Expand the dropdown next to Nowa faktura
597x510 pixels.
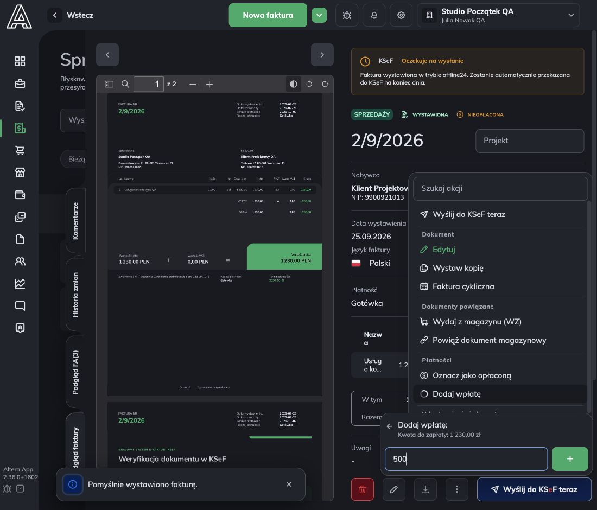click(319, 15)
